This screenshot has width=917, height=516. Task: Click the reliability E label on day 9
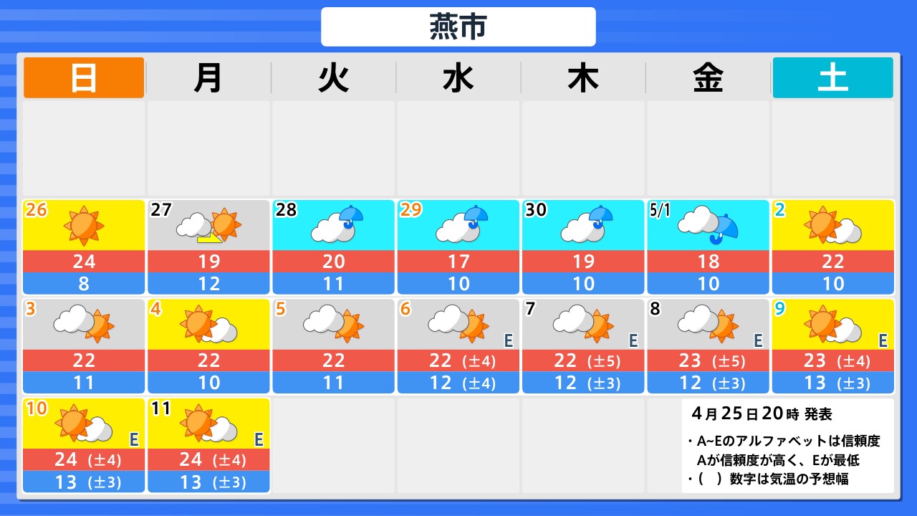click(883, 340)
